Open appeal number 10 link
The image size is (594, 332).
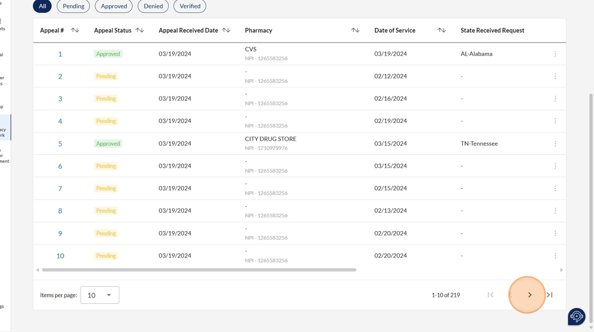[60, 256]
